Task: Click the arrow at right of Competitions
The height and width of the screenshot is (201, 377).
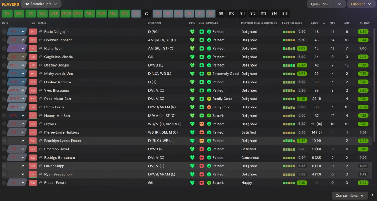Action: point(372,195)
